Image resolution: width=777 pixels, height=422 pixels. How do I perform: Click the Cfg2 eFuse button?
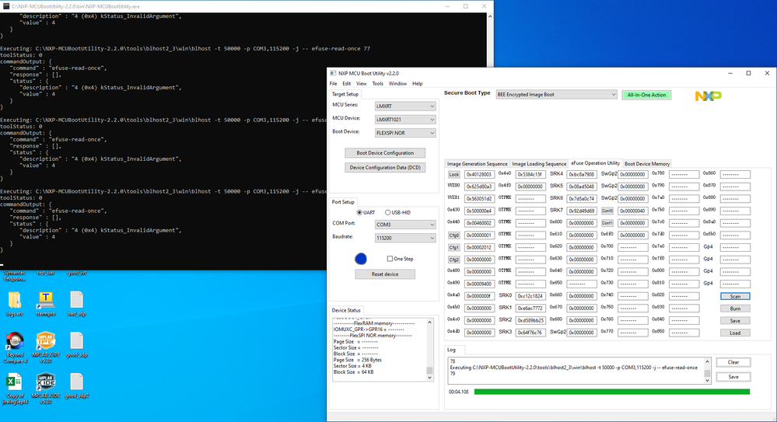click(x=454, y=260)
